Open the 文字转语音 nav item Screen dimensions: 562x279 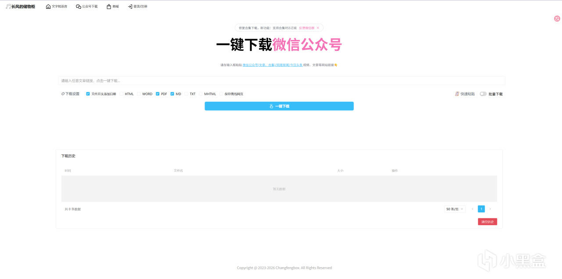pyautogui.click(x=57, y=7)
